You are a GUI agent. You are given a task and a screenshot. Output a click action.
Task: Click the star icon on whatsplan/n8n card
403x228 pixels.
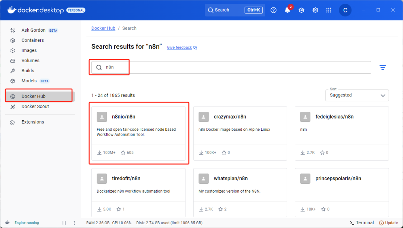[220, 209]
